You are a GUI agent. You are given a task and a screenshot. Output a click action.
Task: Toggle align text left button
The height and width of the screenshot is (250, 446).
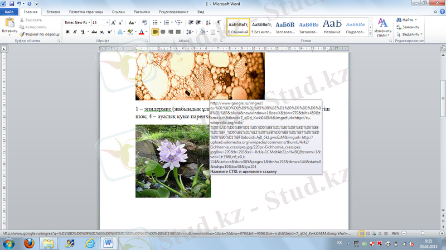click(155, 32)
